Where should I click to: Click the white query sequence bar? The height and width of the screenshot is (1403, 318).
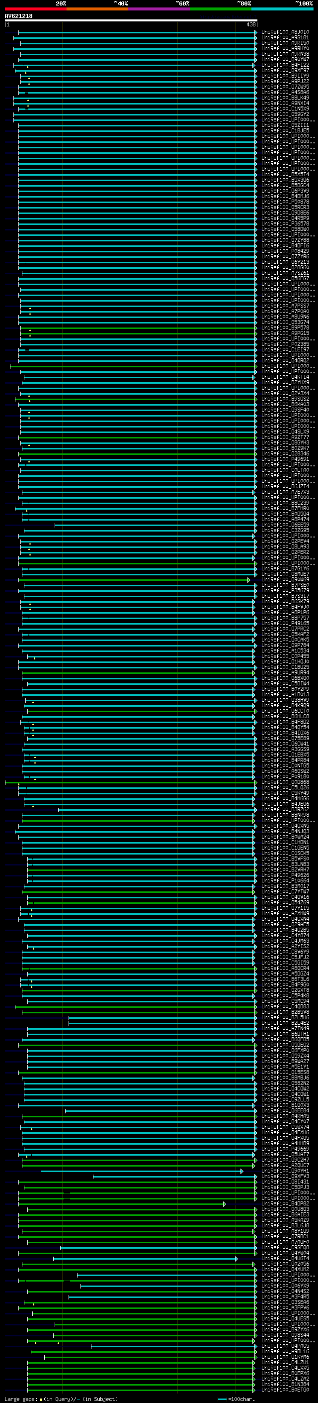click(x=131, y=21)
